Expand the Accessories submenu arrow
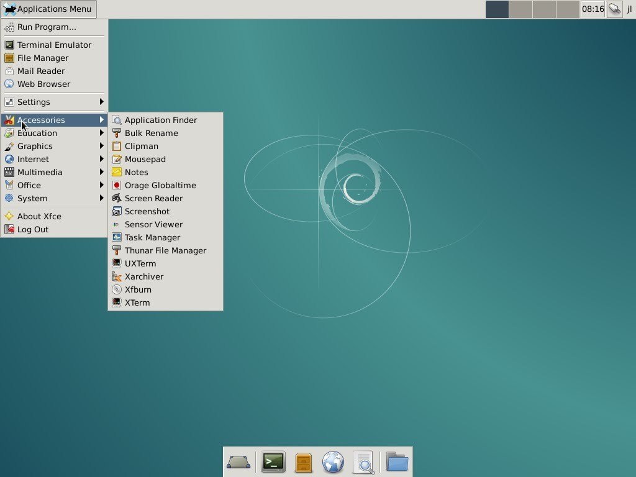This screenshot has height=477, width=636. pos(101,120)
